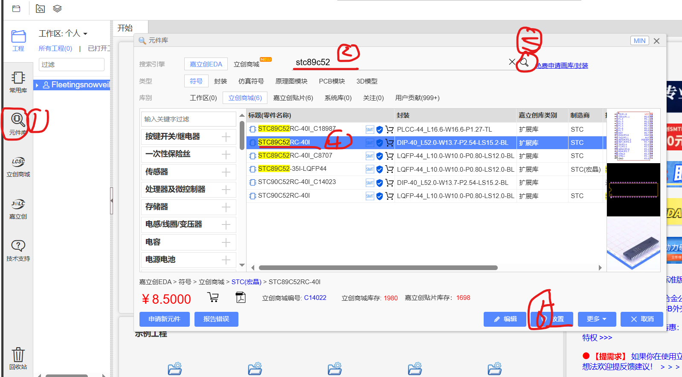Open the 立创商城 LCSC sidebar icon

(18, 167)
